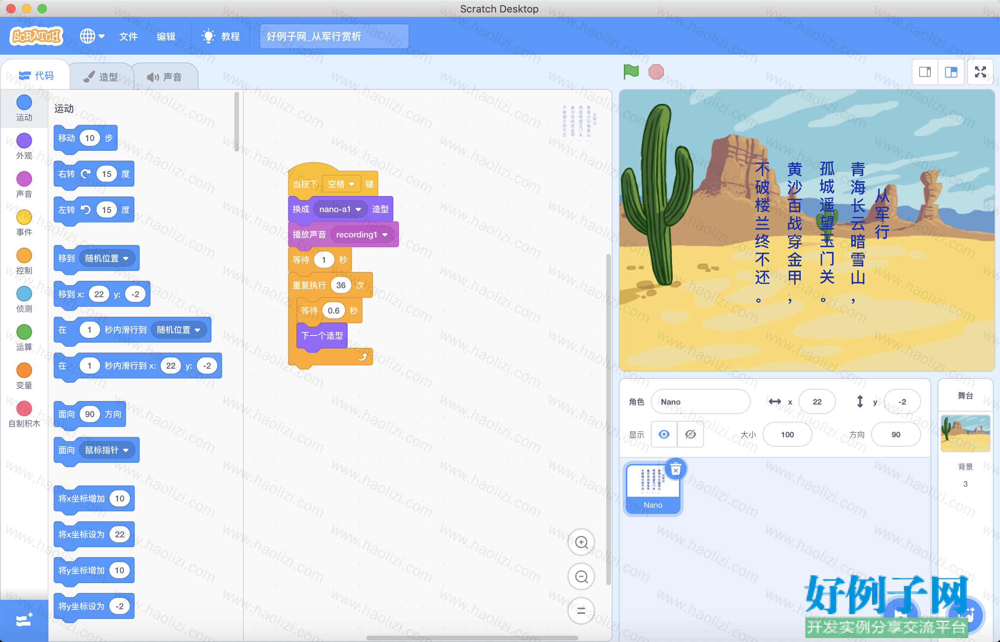Click the lightbulb tutorials icon
The height and width of the screenshot is (642, 1000).
[208, 36]
